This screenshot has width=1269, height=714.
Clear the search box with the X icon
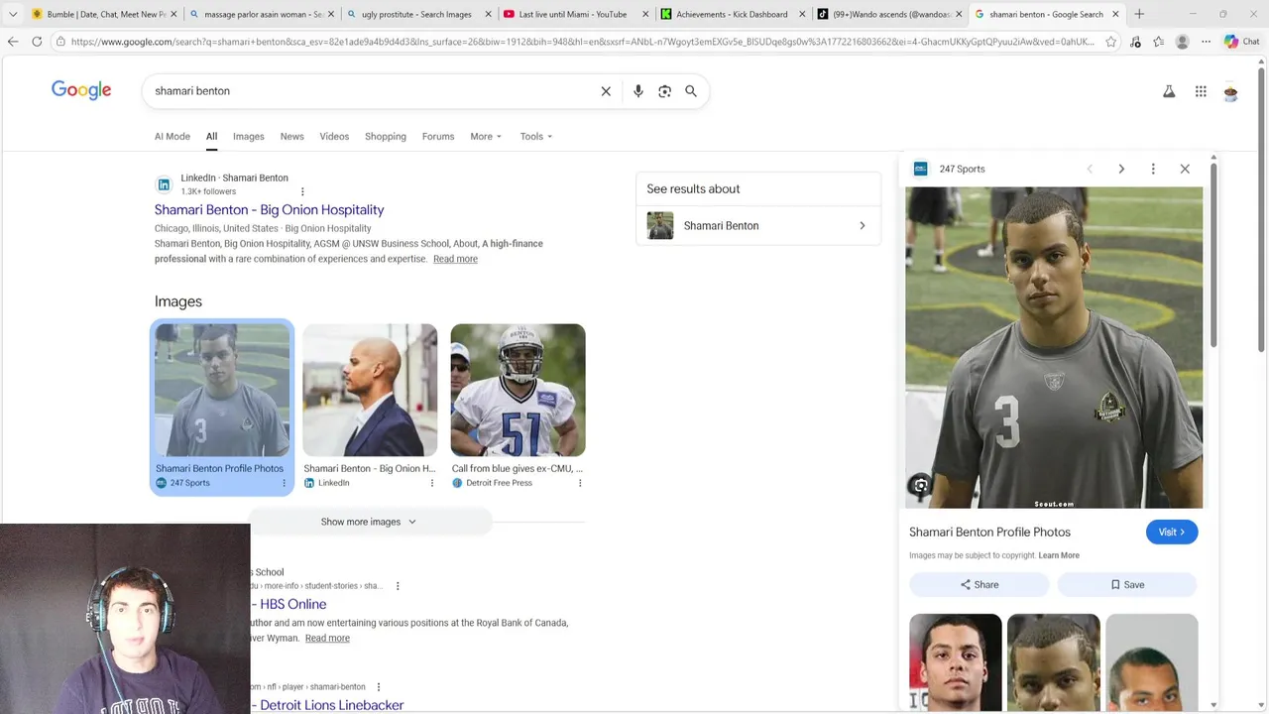pyautogui.click(x=606, y=91)
